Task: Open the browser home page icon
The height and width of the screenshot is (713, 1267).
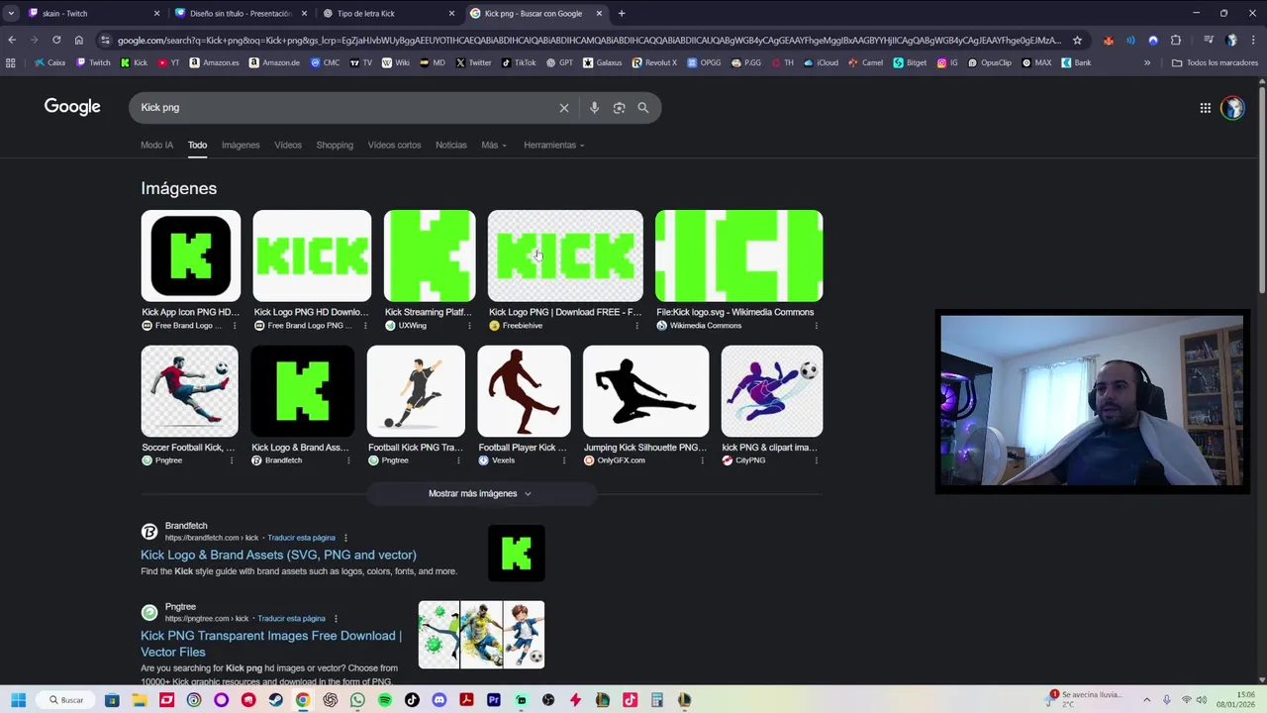Action: click(x=79, y=40)
